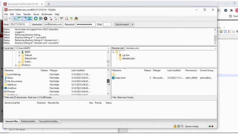Select Default User folder in local tree
The height and width of the screenshot is (134, 238).
30,58
